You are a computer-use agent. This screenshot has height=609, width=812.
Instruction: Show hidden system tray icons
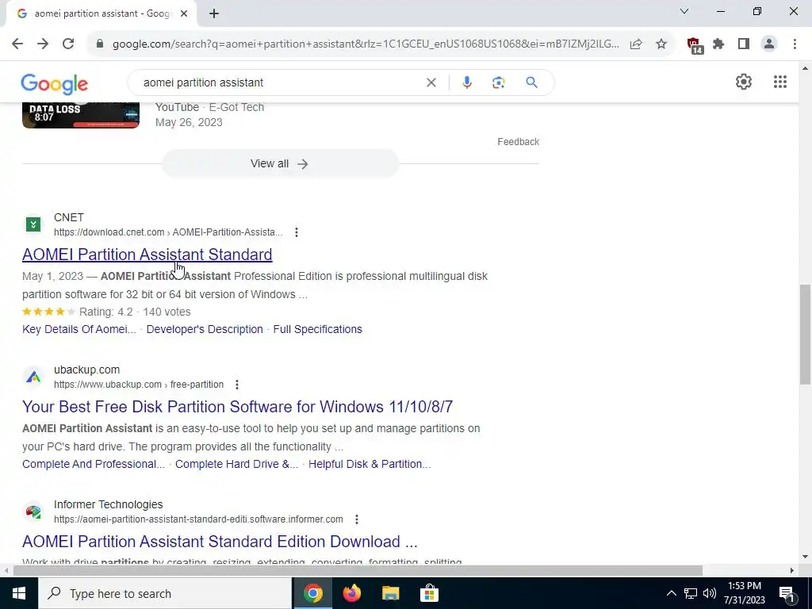[x=671, y=593]
